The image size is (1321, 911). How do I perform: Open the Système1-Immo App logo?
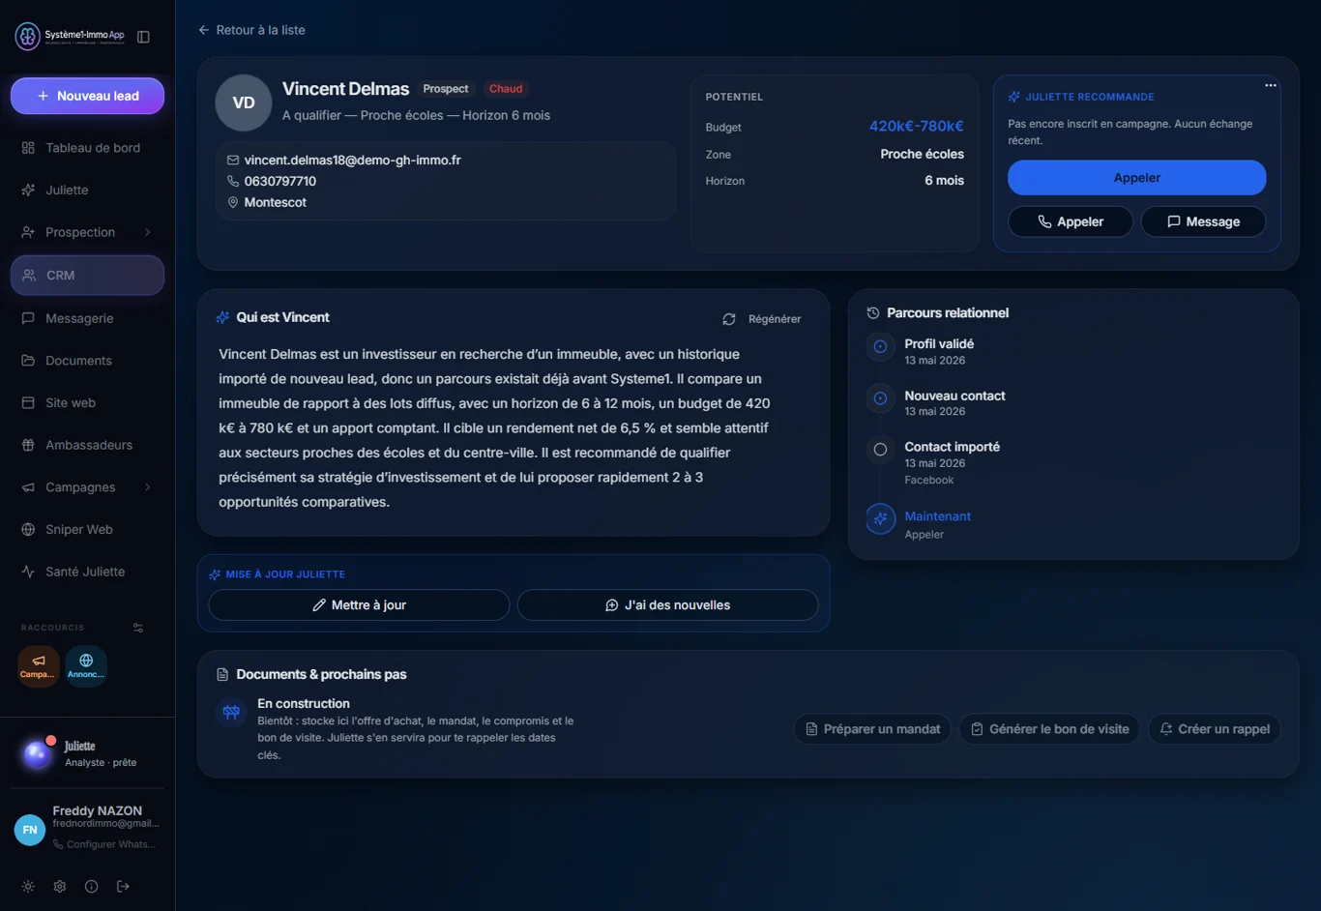coord(70,37)
